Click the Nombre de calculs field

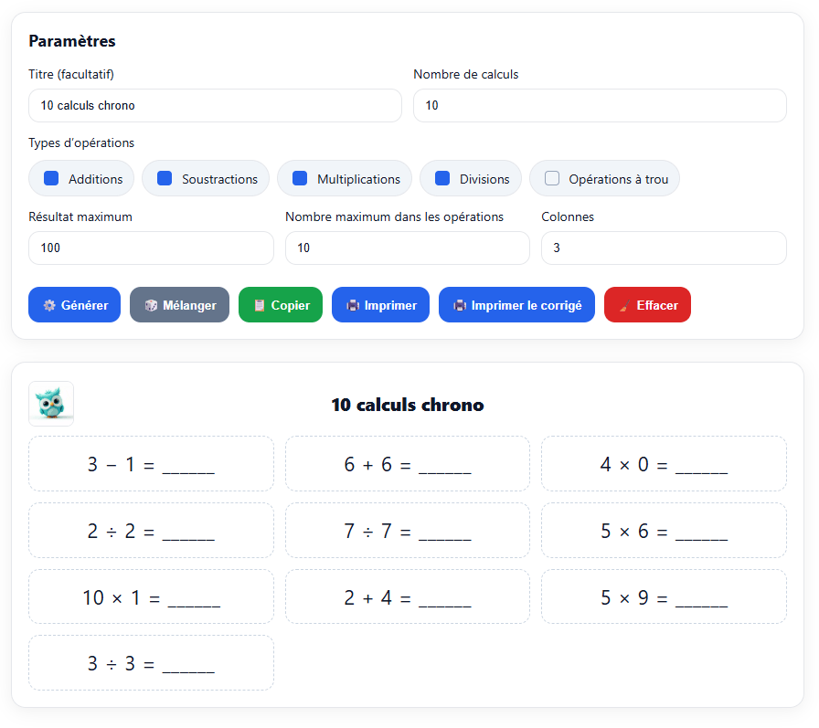coord(600,106)
